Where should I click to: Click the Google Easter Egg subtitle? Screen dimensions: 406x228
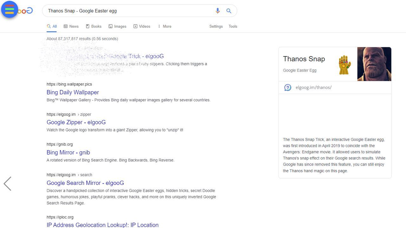pyautogui.click(x=300, y=70)
